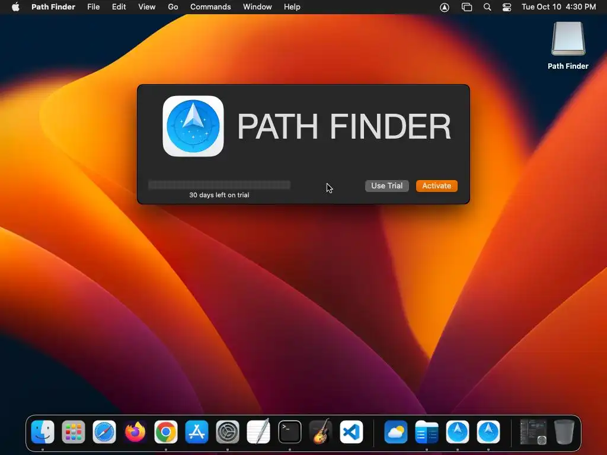Open TextEdit from the Dock
607x455 pixels.
pyautogui.click(x=258, y=431)
